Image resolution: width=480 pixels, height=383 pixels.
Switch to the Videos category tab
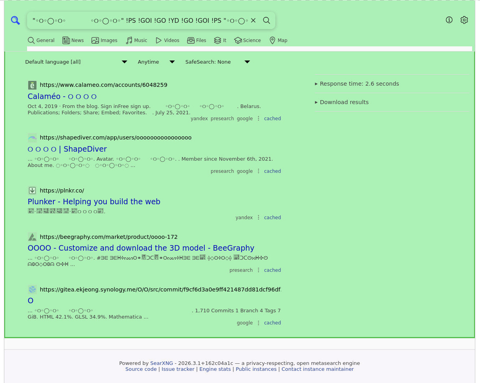(167, 40)
